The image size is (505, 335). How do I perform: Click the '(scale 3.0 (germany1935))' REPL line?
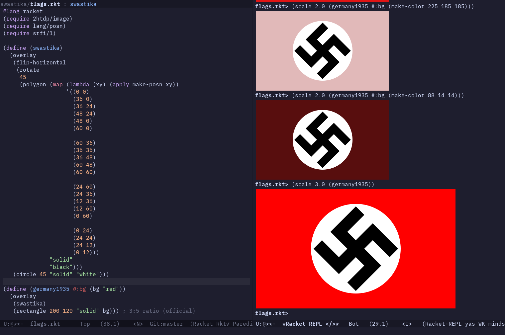pos(315,184)
